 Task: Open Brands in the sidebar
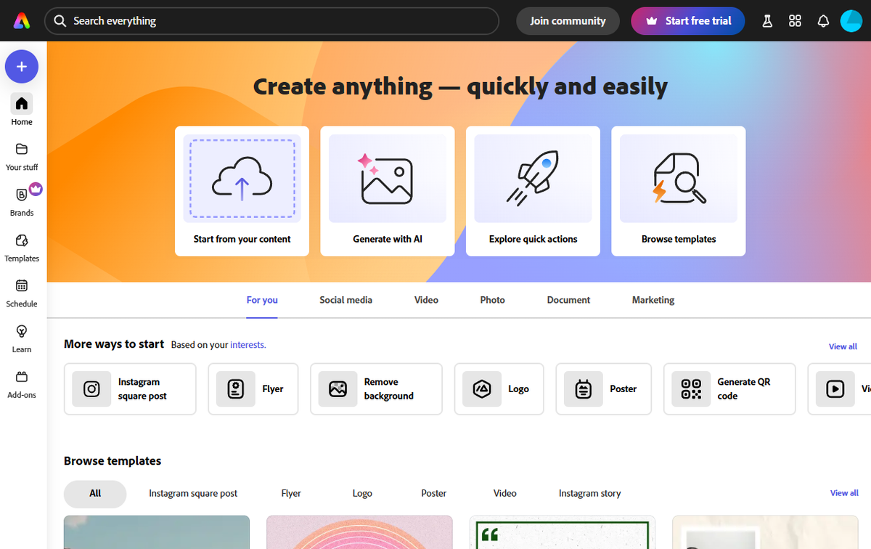22,201
